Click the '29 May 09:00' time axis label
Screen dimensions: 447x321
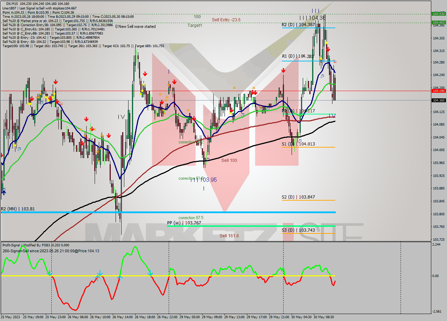(x=212, y=317)
